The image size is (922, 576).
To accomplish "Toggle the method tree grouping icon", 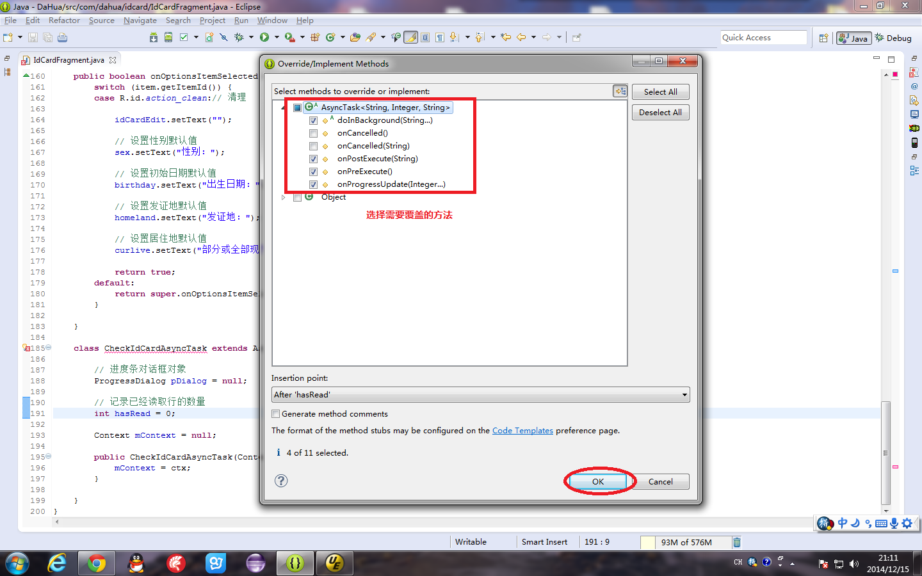I will [620, 92].
